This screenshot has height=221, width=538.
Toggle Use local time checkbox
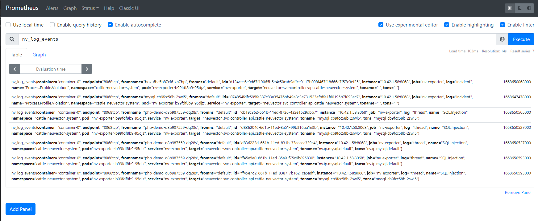(8, 25)
